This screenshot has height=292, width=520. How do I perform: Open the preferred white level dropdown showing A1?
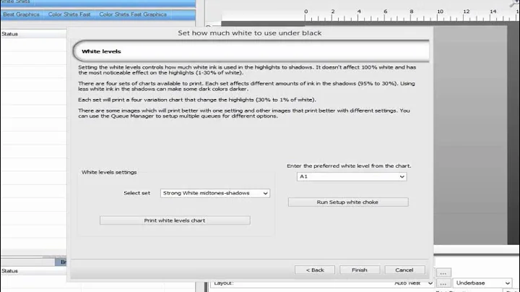352,176
